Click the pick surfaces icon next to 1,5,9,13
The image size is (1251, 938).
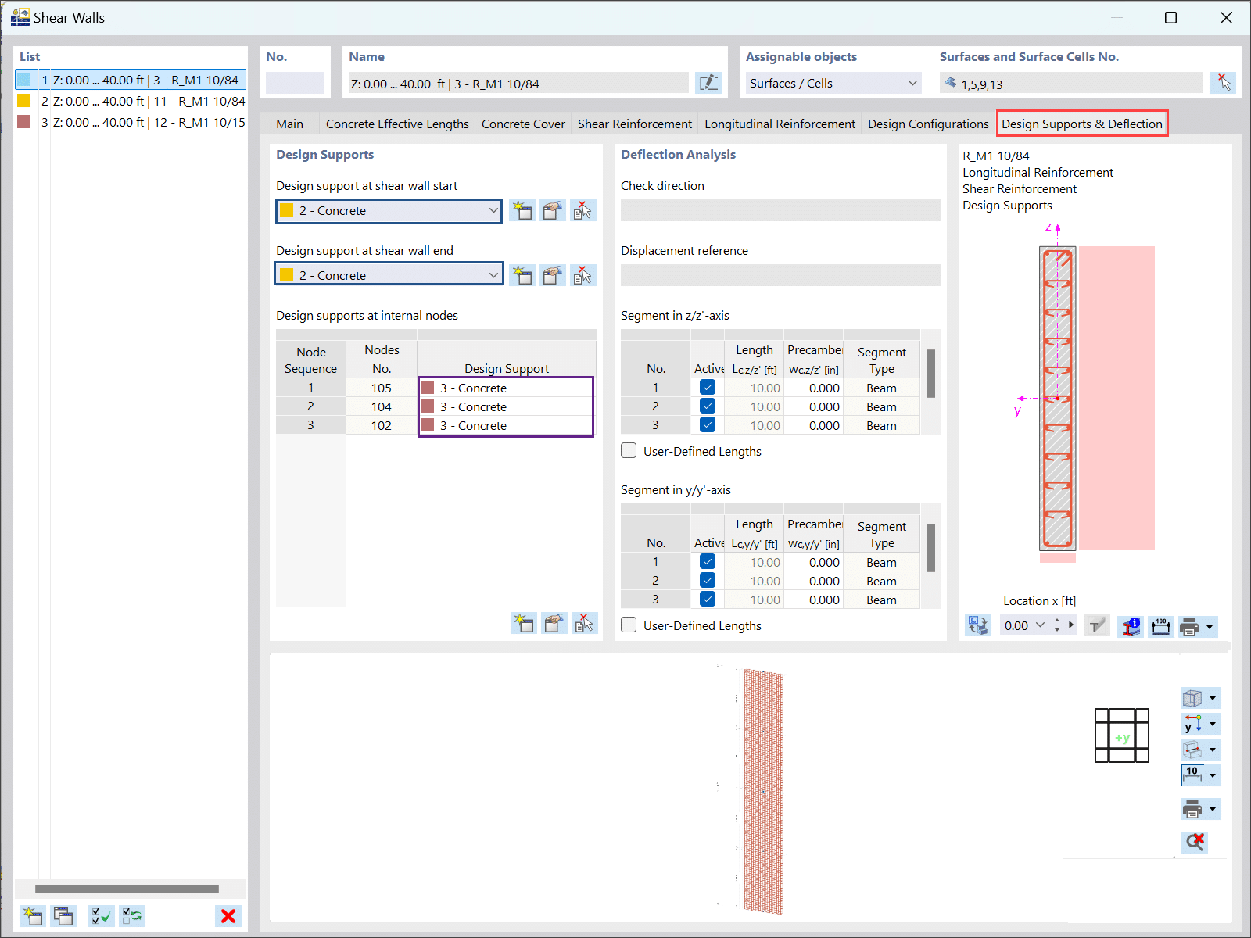1223,83
